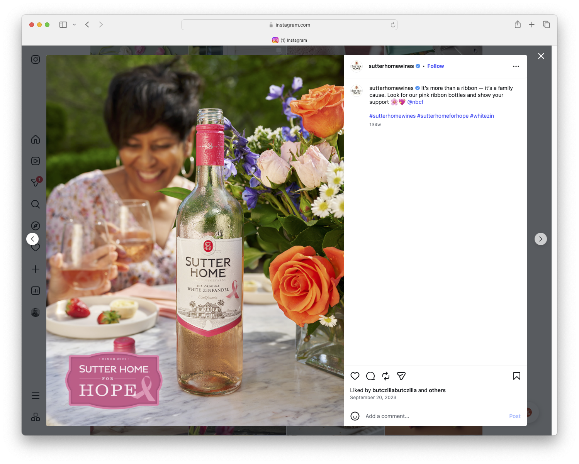Go to the previous post with the left chevron
This screenshot has width=579, height=464.
pos(32,239)
